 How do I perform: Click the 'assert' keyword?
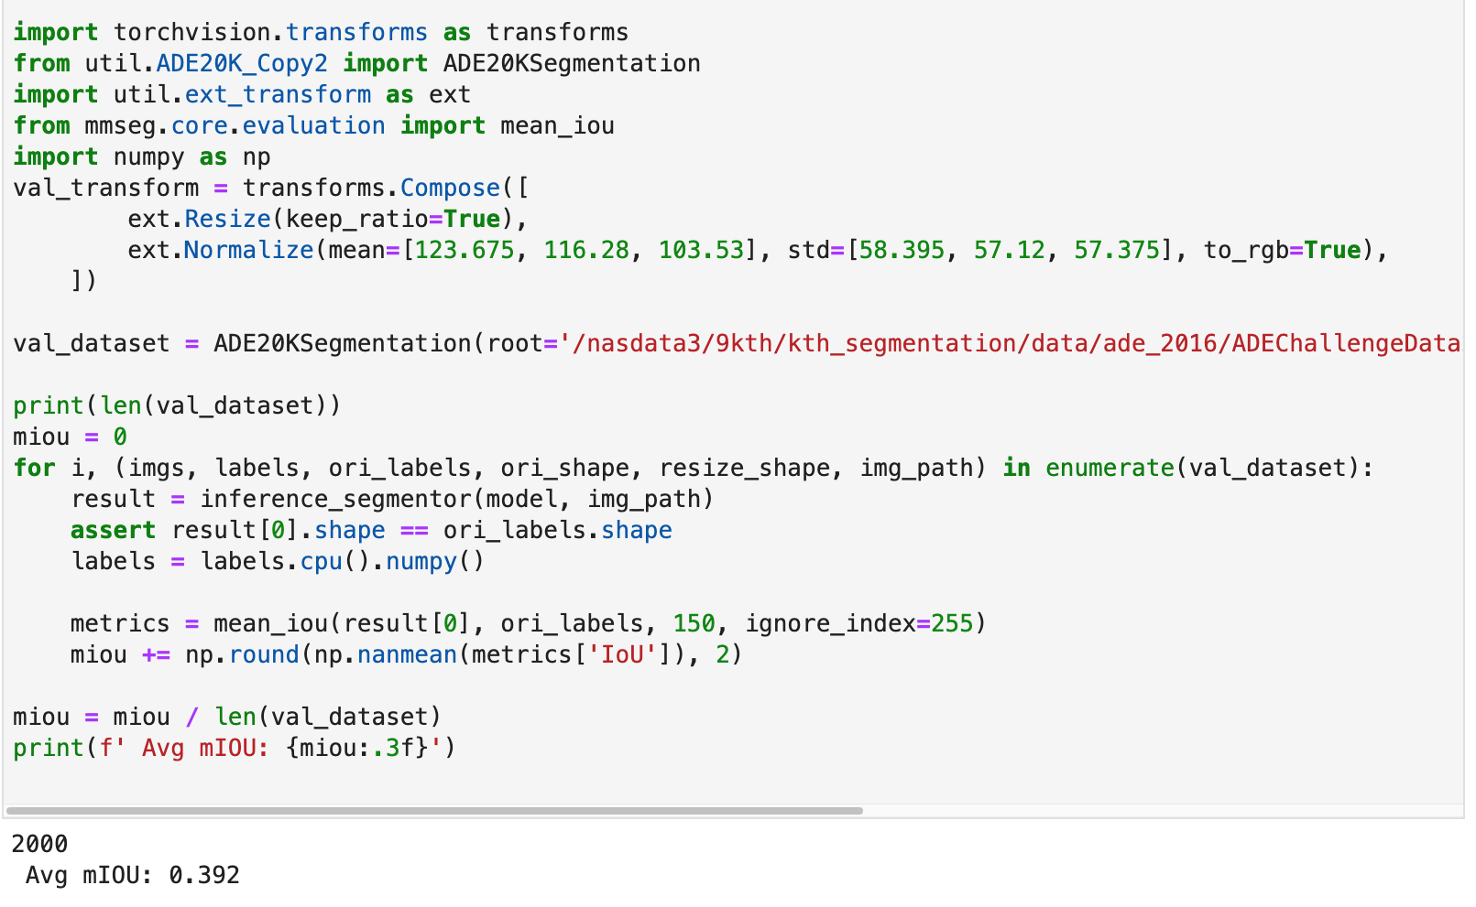[x=113, y=530]
